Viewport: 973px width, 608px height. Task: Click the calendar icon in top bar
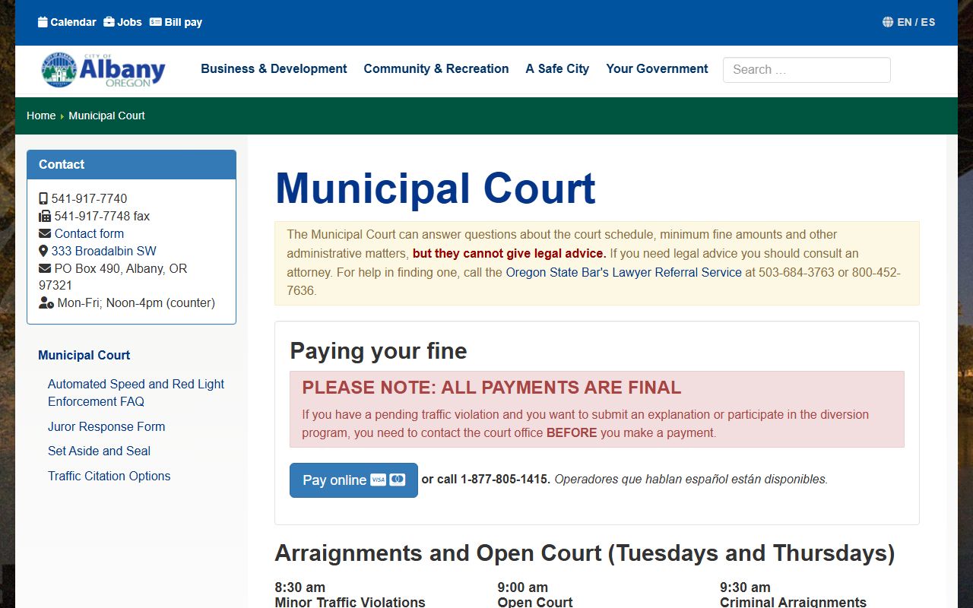pos(43,22)
